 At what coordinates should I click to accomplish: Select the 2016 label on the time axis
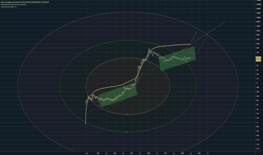[115, 153]
